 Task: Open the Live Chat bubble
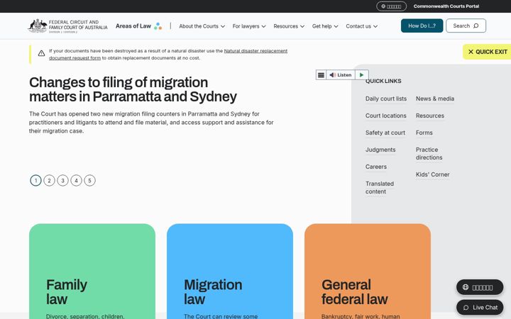point(480,307)
